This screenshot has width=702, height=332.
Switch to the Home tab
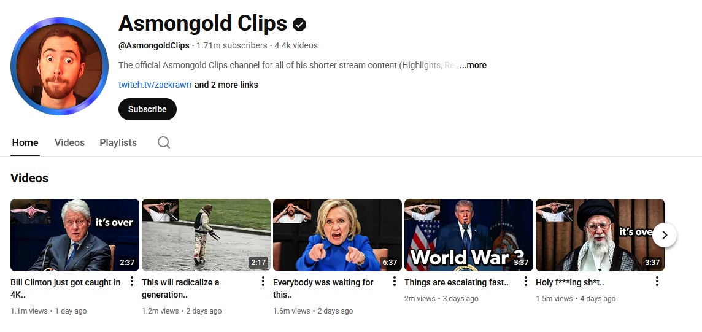25,143
